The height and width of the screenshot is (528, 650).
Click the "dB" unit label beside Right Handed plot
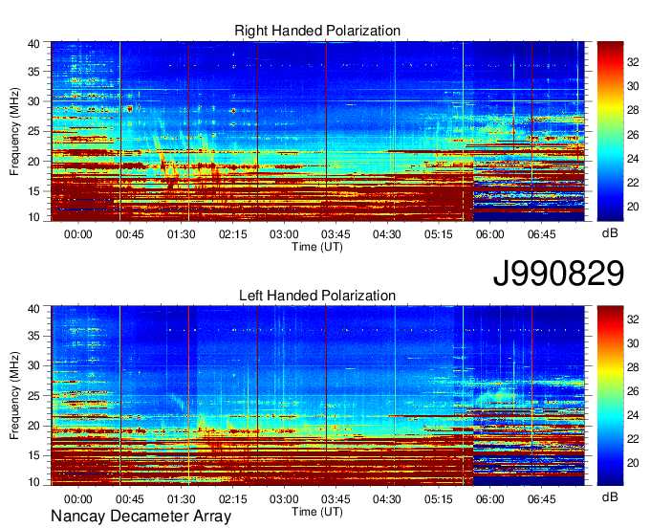tap(610, 233)
